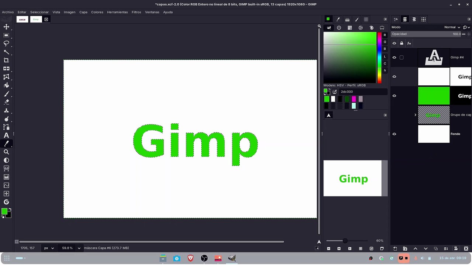The width and height of the screenshot is (472, 265).
Task: Switch to the Layers dock tab
Action: tap(405, 20)
